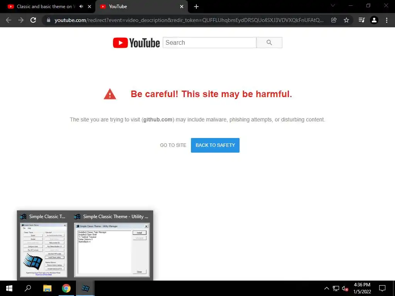Expand hidden system tray icons

tap(326, 288)
